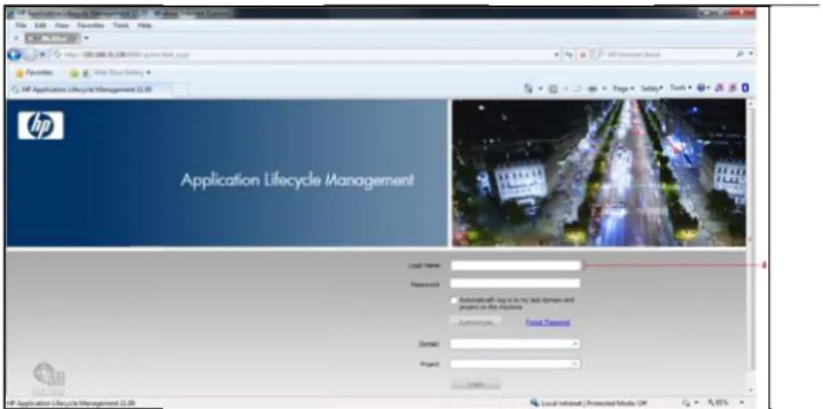823x409 pixels.
Task: Open the command bar Tools dropdown
Action: (681, 89)
